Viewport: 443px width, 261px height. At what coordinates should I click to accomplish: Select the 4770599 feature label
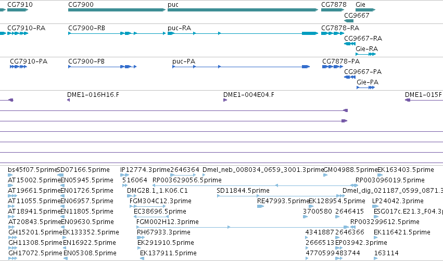[320, 253]
